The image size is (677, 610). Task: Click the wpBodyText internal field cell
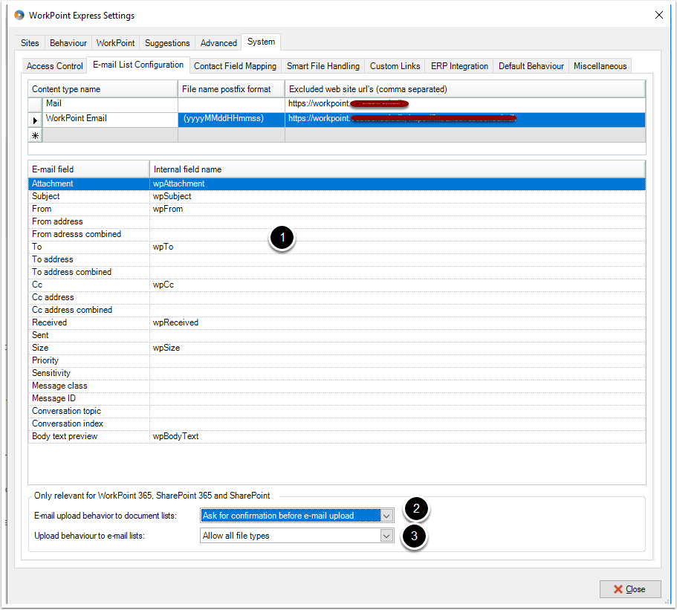398,436
